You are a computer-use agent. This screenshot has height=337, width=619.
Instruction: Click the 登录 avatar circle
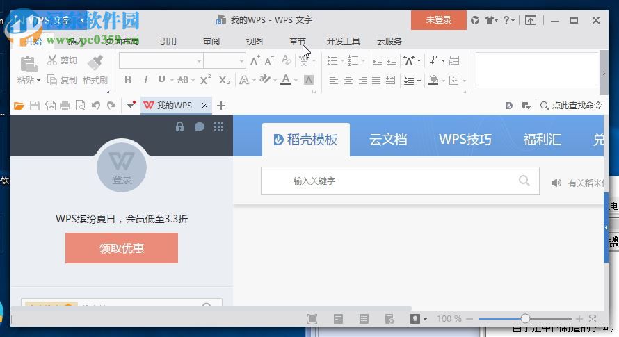[x=122, y=167]
